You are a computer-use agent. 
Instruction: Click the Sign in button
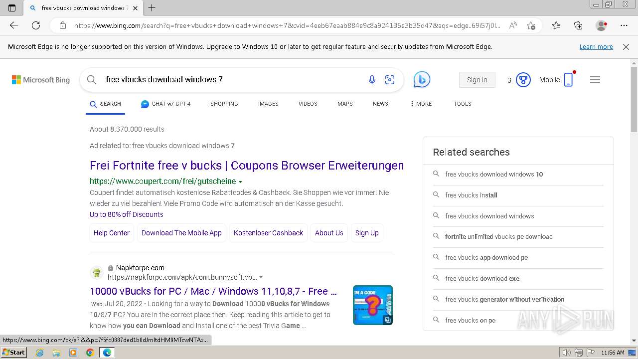click(x=477, y=80)
